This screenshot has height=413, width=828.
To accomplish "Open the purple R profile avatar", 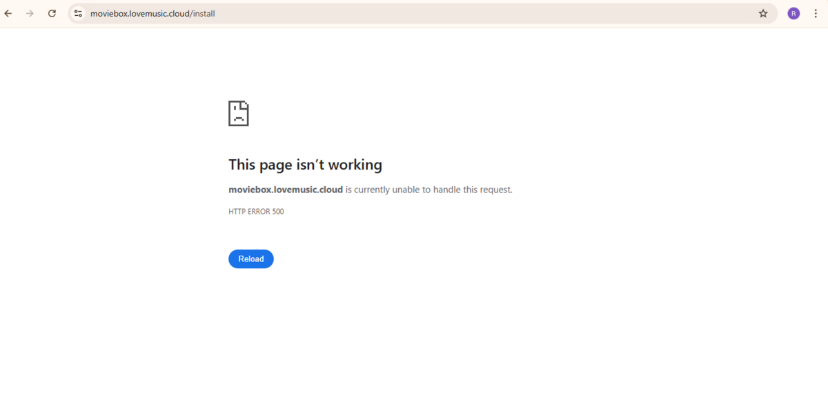I will [x=793, y=13].
